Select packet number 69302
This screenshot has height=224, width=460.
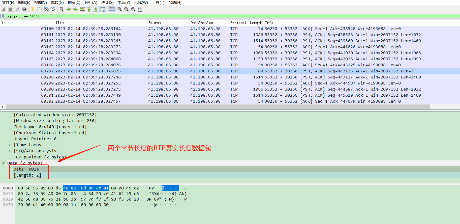click(230, 101)
